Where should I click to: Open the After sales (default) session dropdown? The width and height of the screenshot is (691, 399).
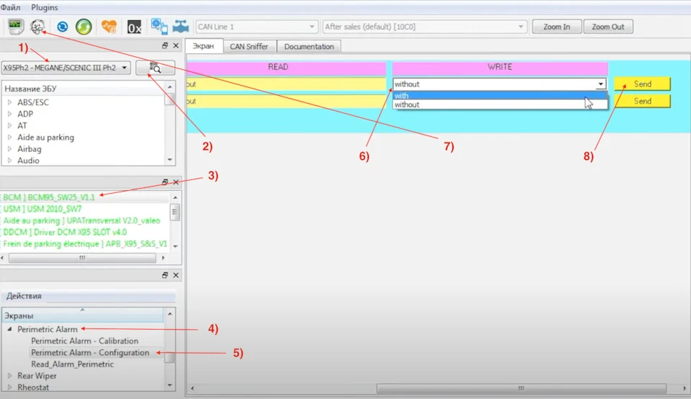[x=425, y=27]
